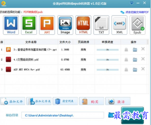Open output folder for ASP.NET MVC4 pdf

click(x=135, y=70)
